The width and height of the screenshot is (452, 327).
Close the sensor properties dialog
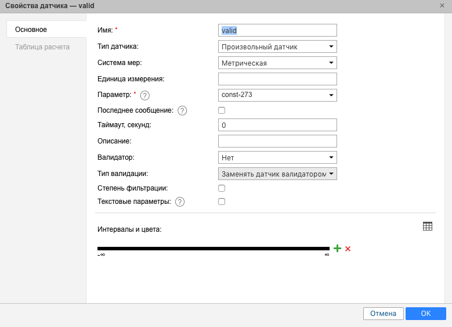[442, 5]
